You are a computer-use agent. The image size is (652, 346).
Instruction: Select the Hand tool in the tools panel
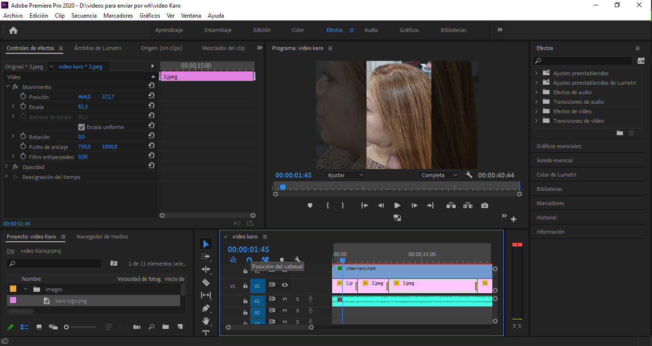point(206,321)
